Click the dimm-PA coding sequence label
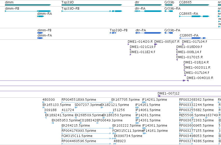The width and height of the screenshot is (221, 145). point(45,35)
